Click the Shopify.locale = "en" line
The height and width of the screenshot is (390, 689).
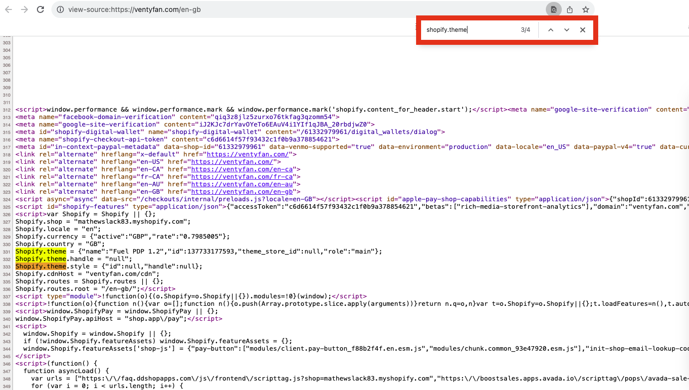[x=58, y=229]
